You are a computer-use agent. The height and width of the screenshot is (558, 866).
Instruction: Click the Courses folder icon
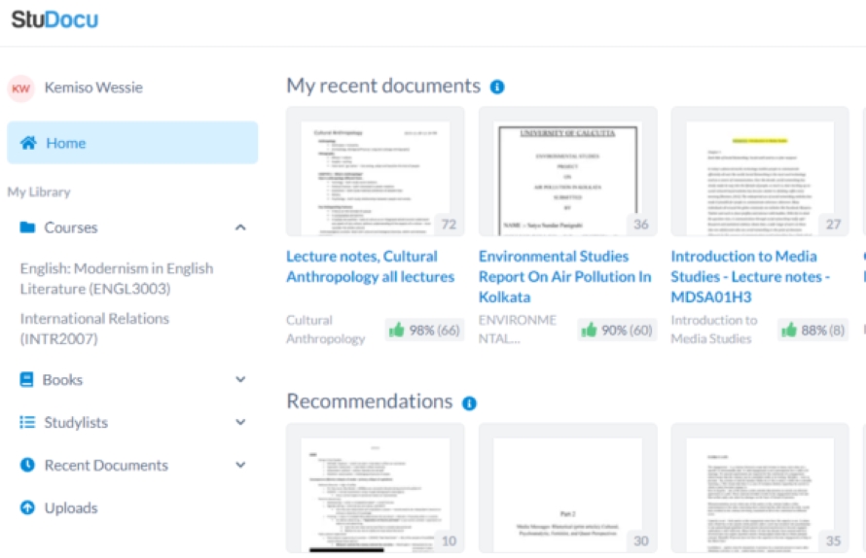[27, 227]
